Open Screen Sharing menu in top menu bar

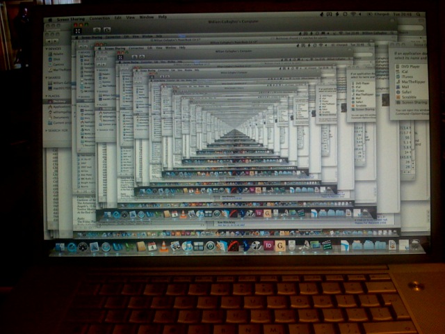pyautogui.click(x=71, y=19)
